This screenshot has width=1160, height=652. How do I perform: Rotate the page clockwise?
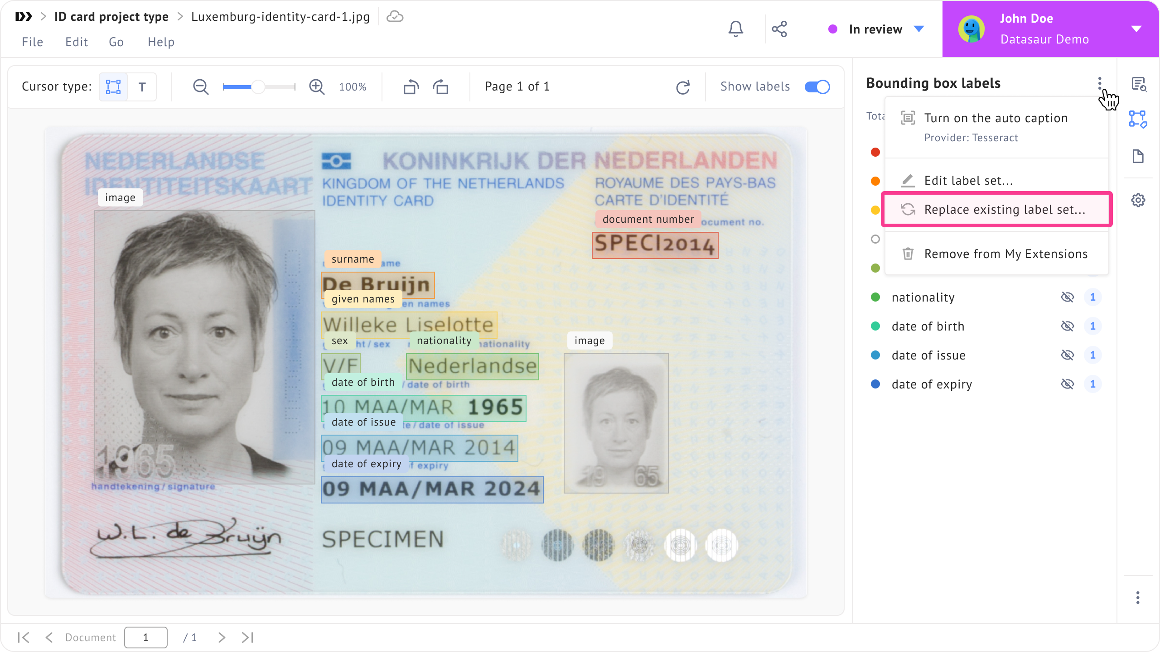coord(440,86)
